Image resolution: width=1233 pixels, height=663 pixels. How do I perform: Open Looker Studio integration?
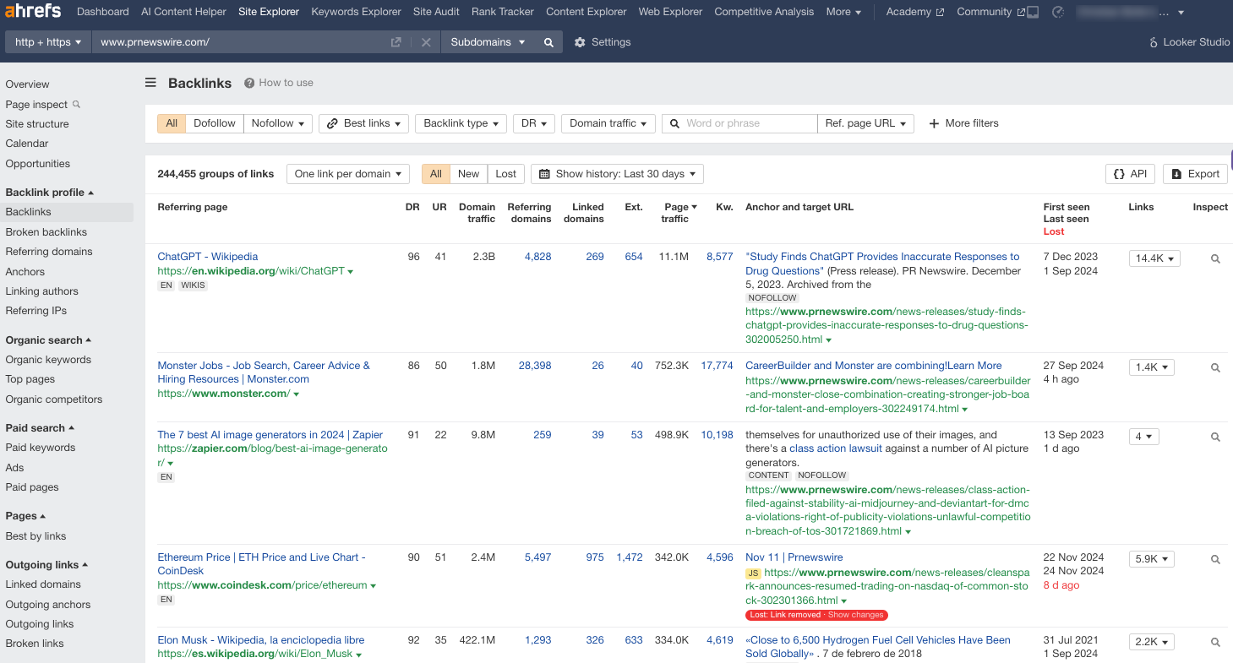click(1189, 42)
